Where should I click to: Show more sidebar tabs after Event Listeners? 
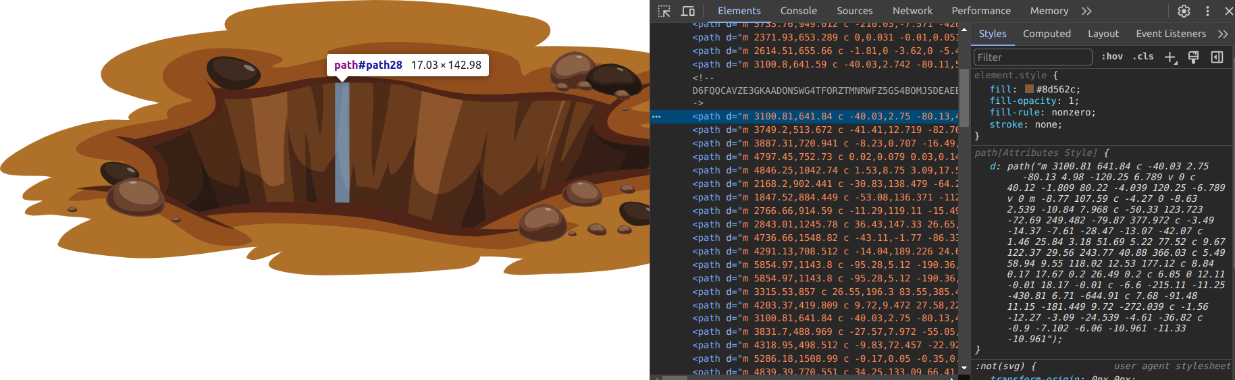coord(1223,34)
